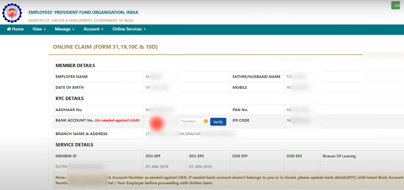Image resolution: width=404 pixels, height=190 pixels.
Task: Select the MEMBER DETAILS section heading
Action: point(75,66)
